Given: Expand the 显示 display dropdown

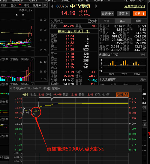Looking at the screenshot, I should click(x=16, y=5).
